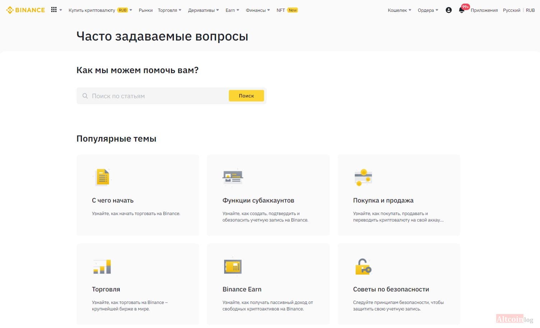The height and width of the screenshot is (328, 540).
Task: Click the subaccount functions card icon
Action: coord(233,177)
